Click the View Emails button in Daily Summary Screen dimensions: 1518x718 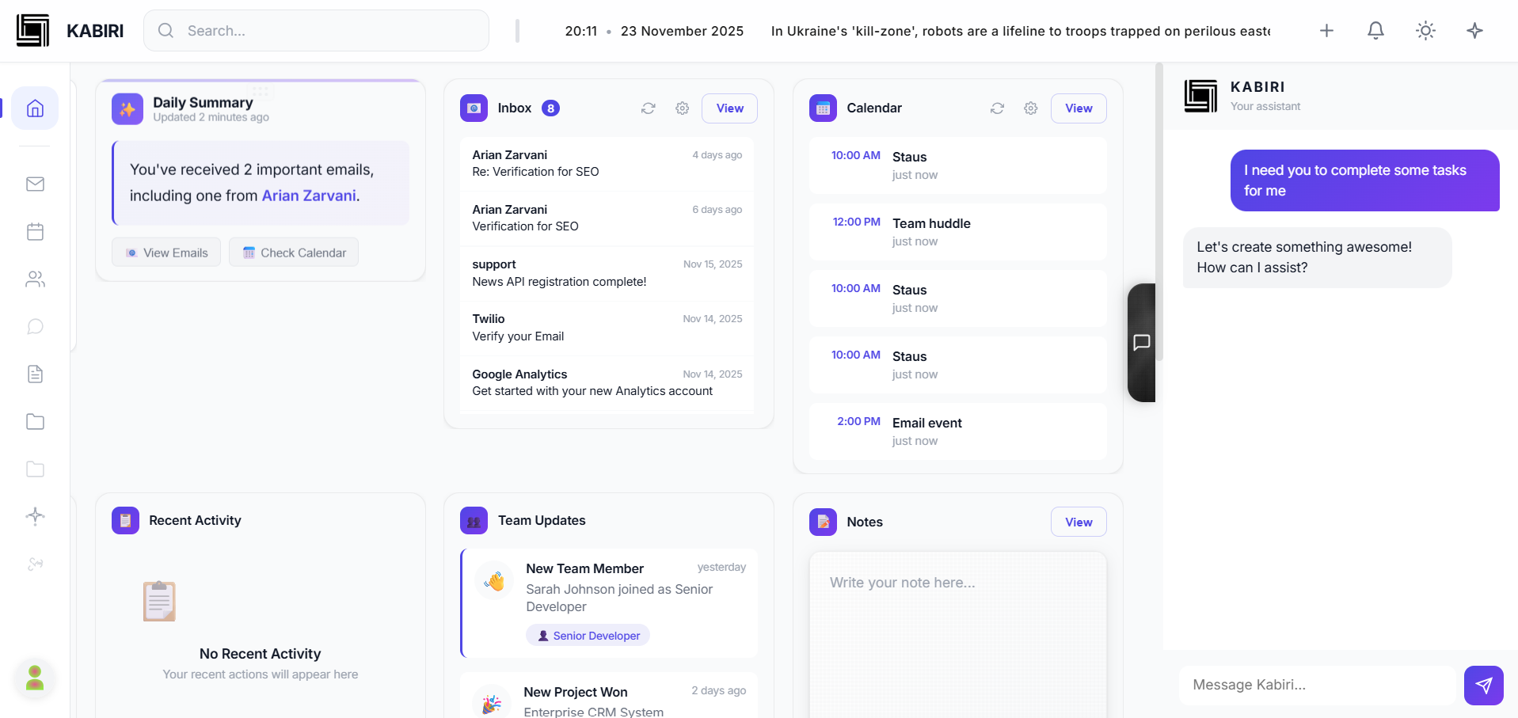[165, 252]
